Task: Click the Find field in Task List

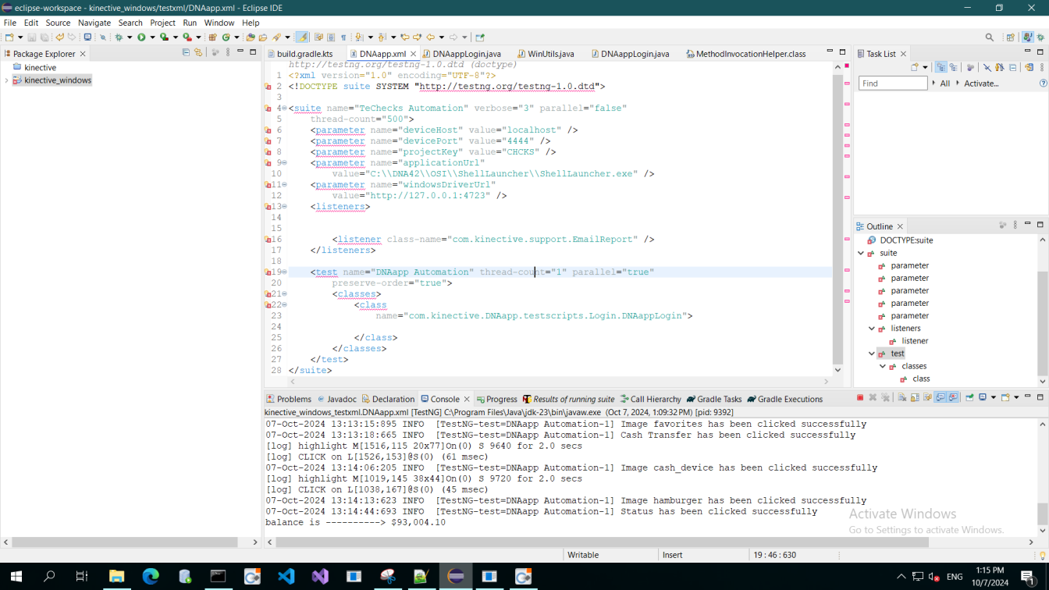Action: pyautogui.click(x=892, y=84)
